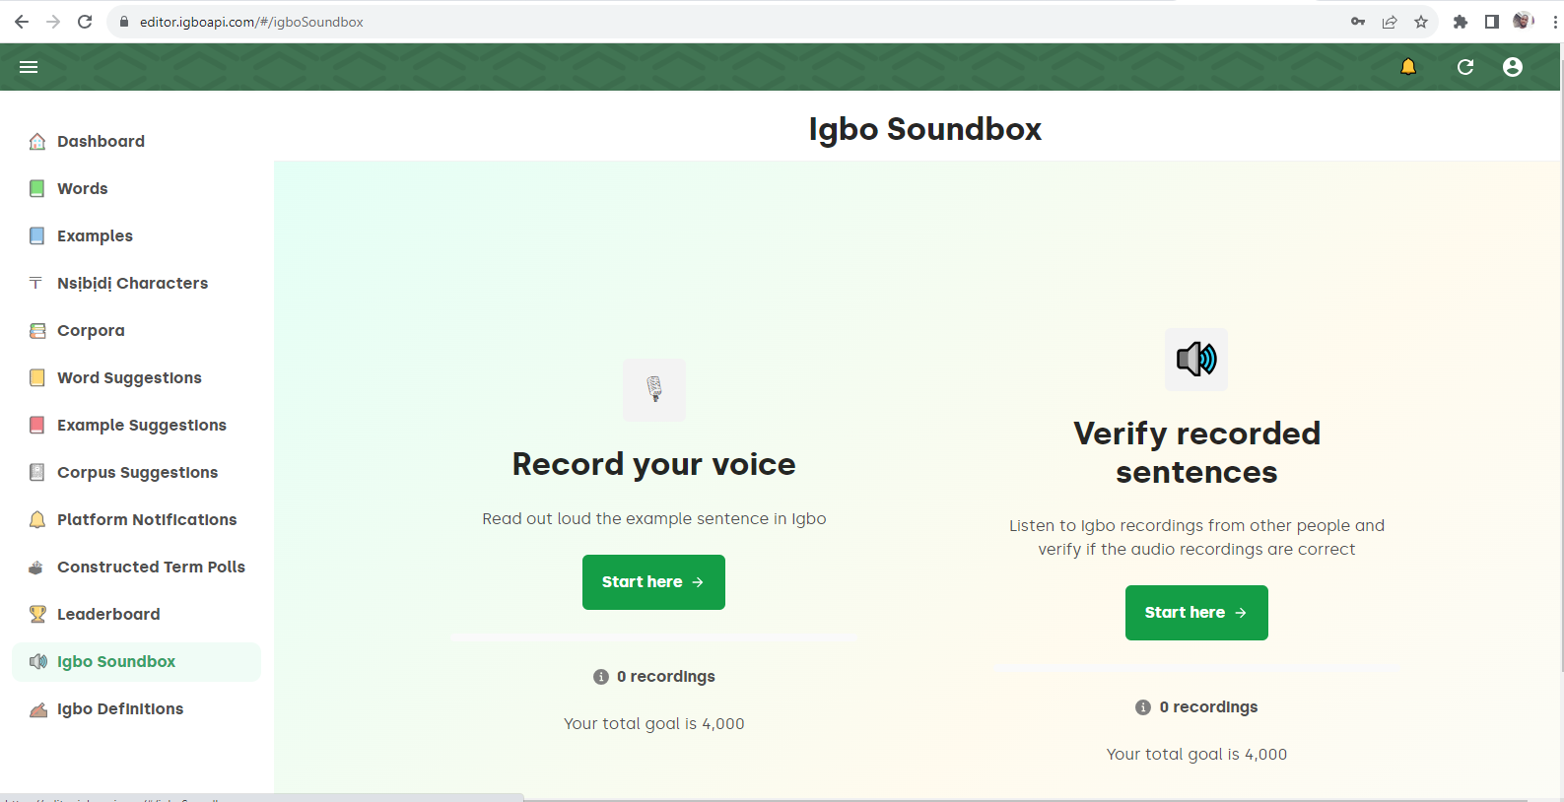Click the Verify recorded sentences heading
This screenshot has height=802, width=1564.
[1196, 452]
